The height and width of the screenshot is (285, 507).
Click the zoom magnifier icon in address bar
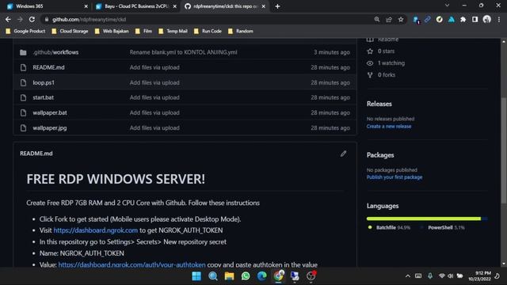[377, 19]
